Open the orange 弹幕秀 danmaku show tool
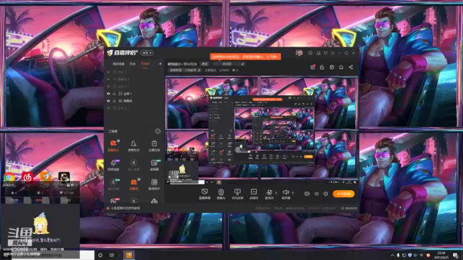Screen dimensions: 463x260 tap(134, 184)
